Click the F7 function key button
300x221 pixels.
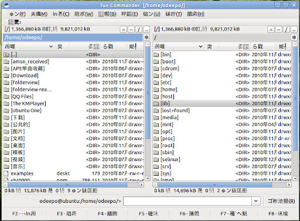(x=234, y=213)
